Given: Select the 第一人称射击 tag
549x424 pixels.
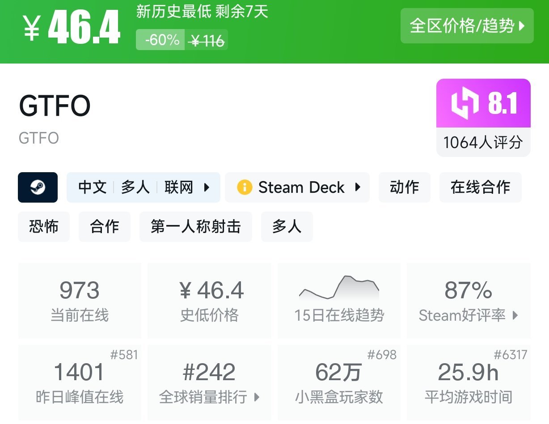Looking at the screenshot, I should point(196,227).
